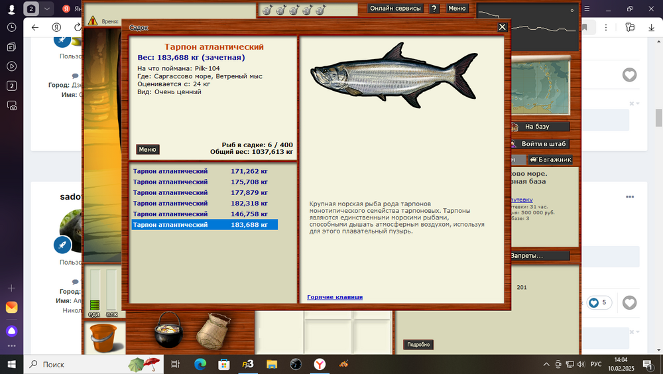
Task: Open the black cooking pot icon
Action: 168,329
